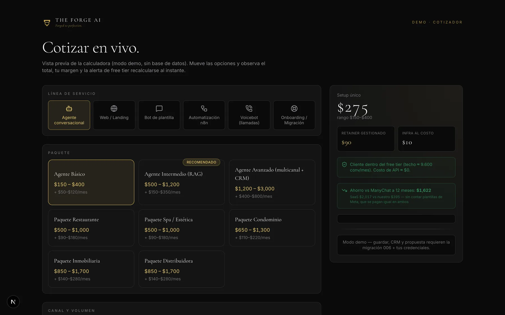Select the Voicebot (llamadas) service line
Image resolution: width=505 pixels, height=315 pixels.
click(x=249, y=115)
